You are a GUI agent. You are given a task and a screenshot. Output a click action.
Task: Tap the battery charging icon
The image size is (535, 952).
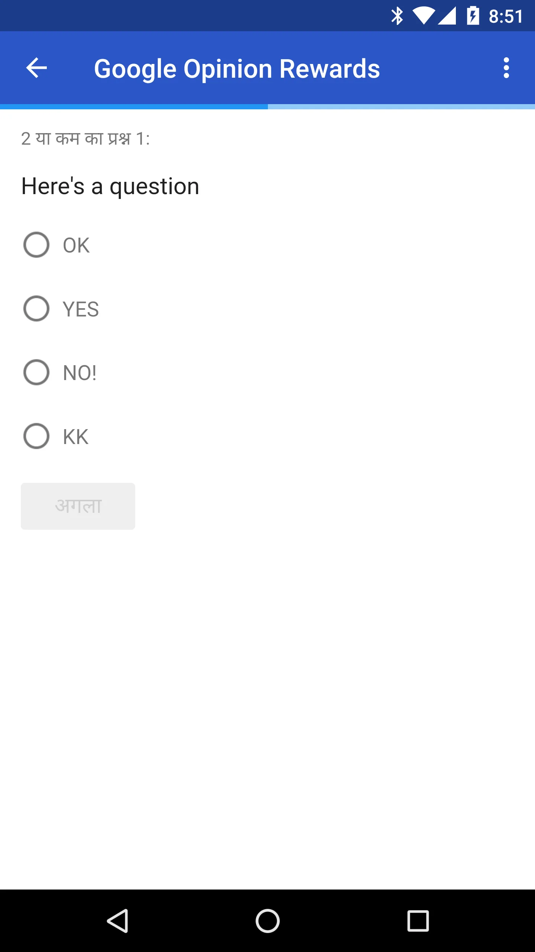(473, 16)
